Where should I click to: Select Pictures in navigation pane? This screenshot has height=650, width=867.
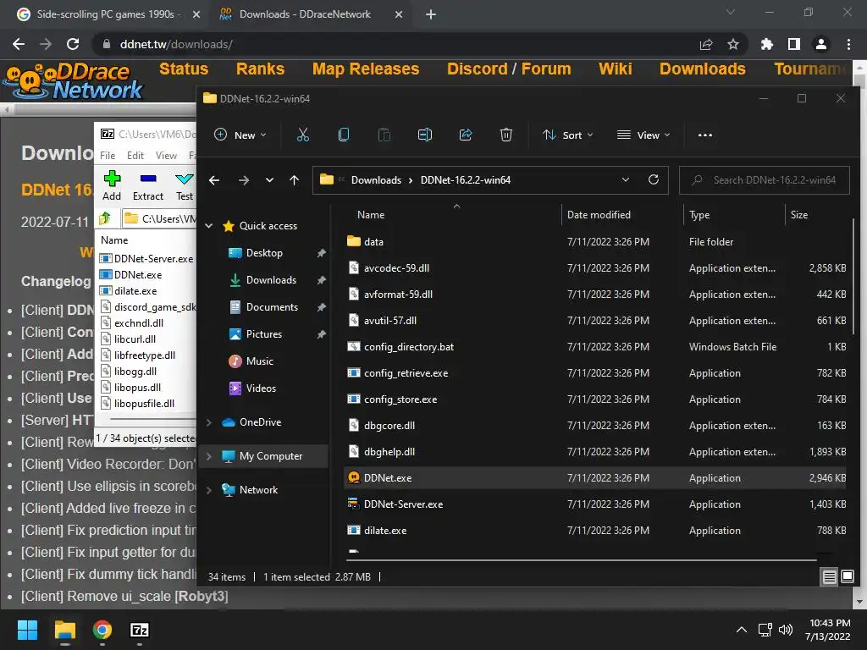264,333
